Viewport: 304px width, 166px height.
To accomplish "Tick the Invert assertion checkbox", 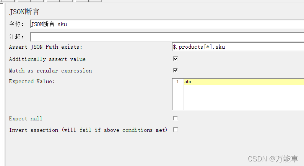I will pos(176,130).
